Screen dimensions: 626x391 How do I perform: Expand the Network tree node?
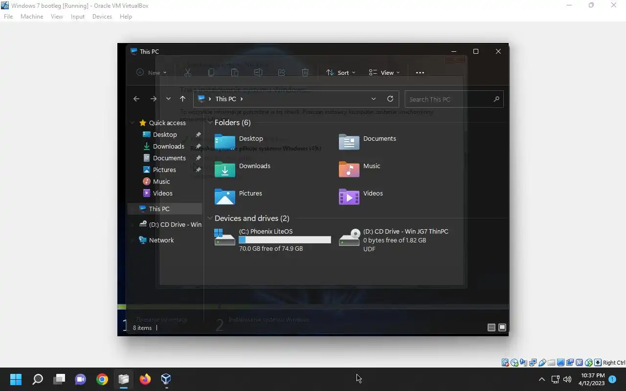(132, 240)
